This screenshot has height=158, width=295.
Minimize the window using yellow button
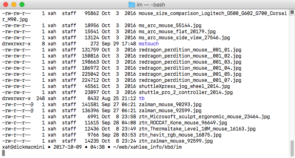point(14,4)
